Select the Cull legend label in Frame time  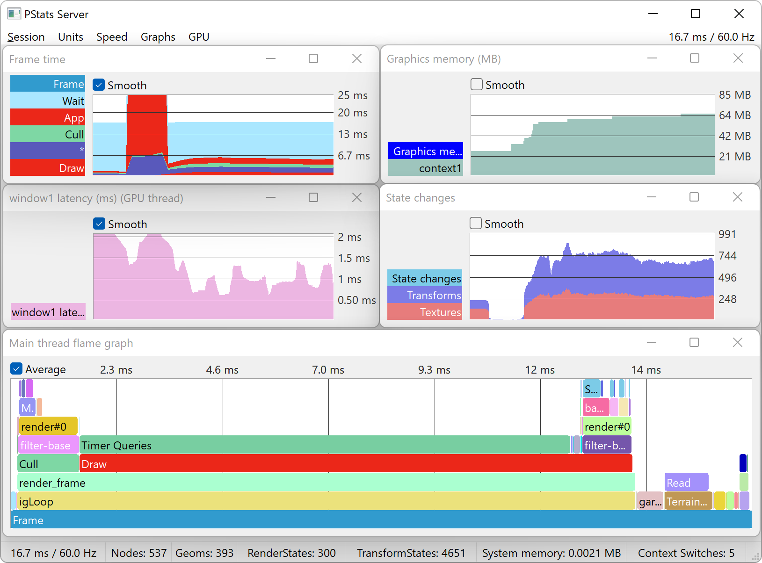(x=48, y=134)
